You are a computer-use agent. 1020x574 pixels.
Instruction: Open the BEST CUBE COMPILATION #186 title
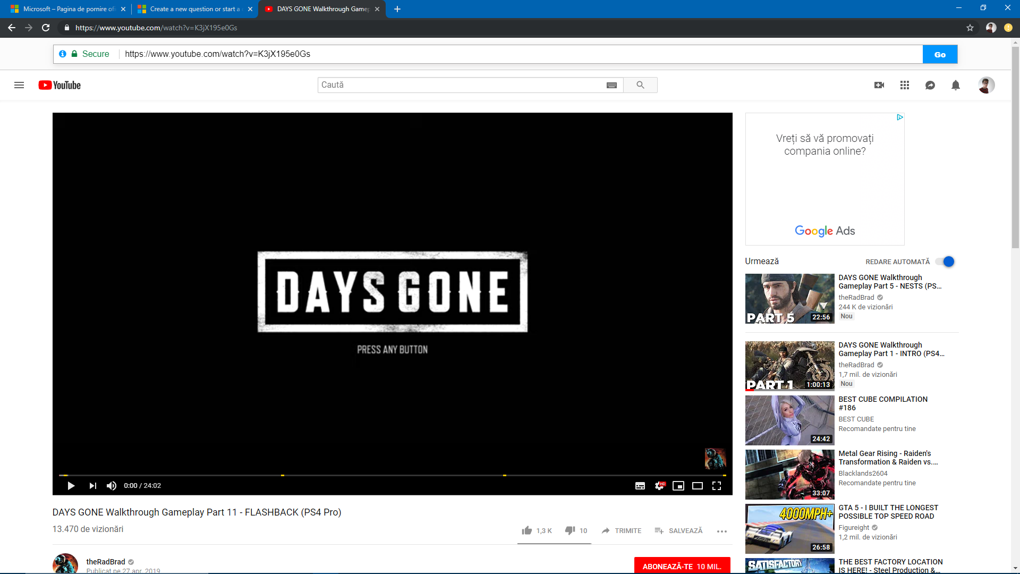(x=883, y=403)
